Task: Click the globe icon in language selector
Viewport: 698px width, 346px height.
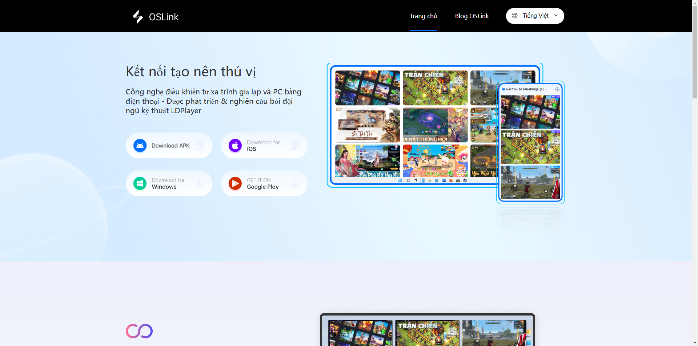Action: (x=514, y=16)
